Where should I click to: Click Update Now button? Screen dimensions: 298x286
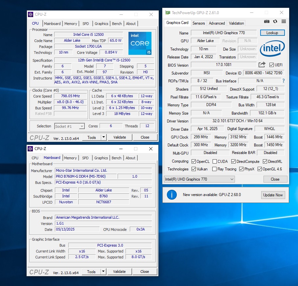(273, 195)
